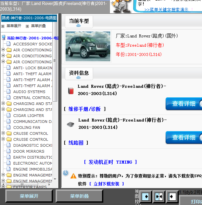Viewport: 202px width, 205px height.
Task: Click the small list icon beside 菜单展开 at top
Action: (3, 26)
